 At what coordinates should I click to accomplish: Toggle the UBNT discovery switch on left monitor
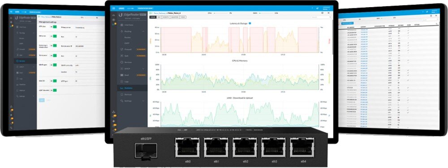53,90
